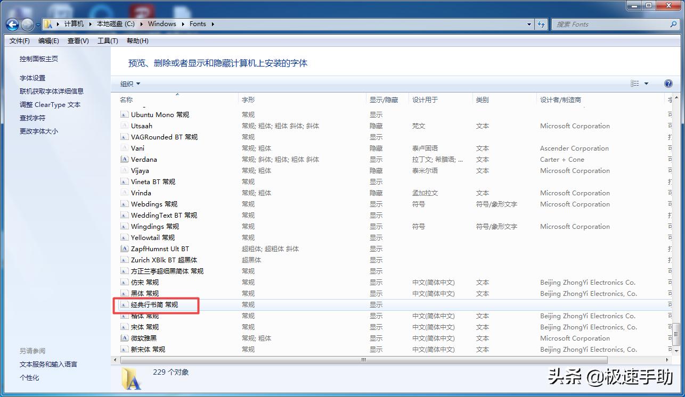Expand the chevron after 本地磁盘 (C:)

point(141,24)
